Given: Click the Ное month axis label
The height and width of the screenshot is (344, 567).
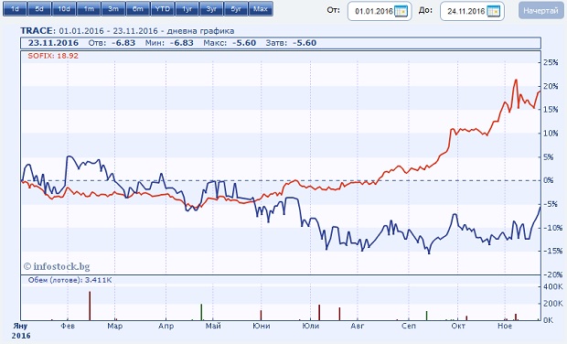Looking at the screenshot, I should pyautogui.click(x=505, y=326).
